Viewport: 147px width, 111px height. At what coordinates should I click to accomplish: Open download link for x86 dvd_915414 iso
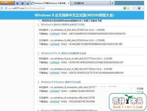point(55,44)
